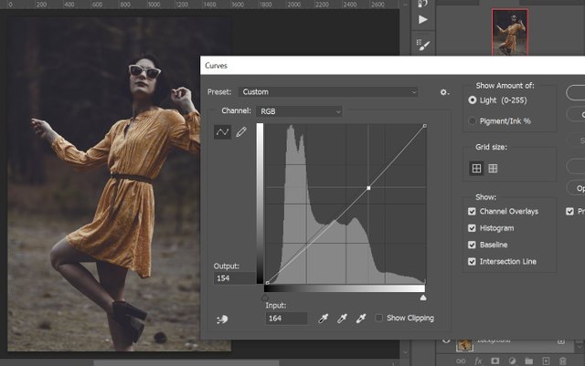Pick the white point eyedropper
This screenshot has width=585, height=366.
[361, 319]
